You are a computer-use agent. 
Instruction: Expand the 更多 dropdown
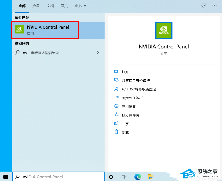point(81,6)
